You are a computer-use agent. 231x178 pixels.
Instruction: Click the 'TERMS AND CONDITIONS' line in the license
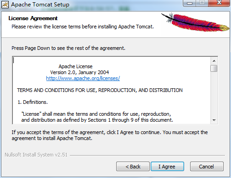pos(100,90)
